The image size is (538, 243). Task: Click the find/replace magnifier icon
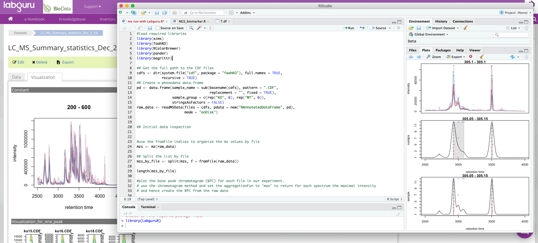pyautogui.click(x=191, y=28)
